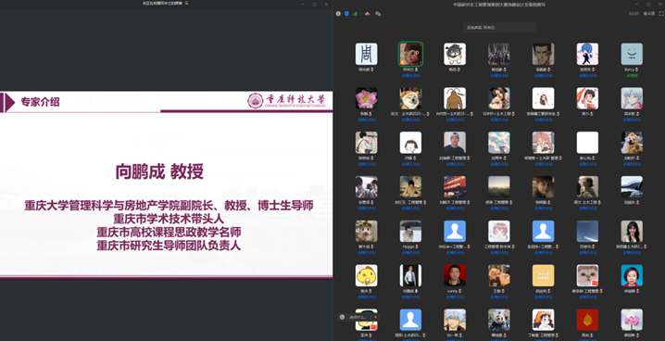The width and height of the screenshot is (665, 341).
Task: Click the icon beside the shared-screen title
Action: click(x=186, y=4)
